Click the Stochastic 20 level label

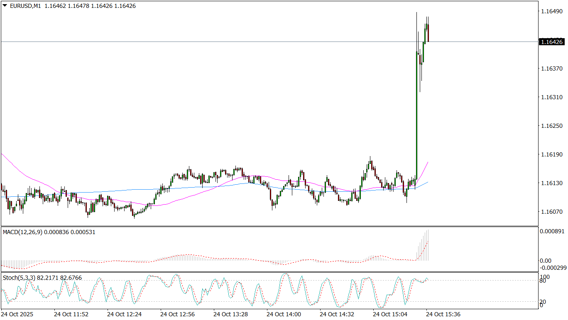tap(542, 302)
